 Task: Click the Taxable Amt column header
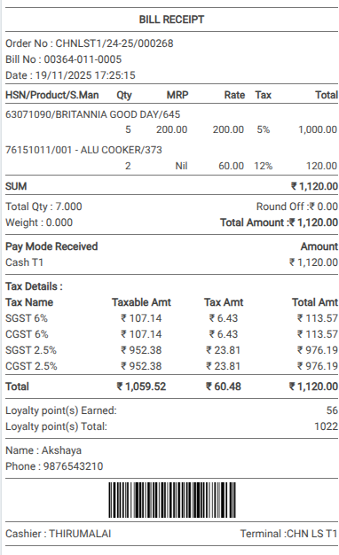[141, 302]
